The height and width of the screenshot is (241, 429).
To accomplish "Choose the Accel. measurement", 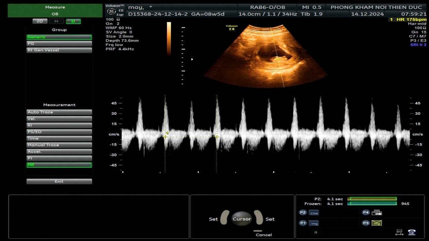I will pos(59,152).
